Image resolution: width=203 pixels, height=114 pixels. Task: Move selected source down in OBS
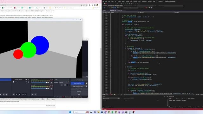point(26,94)
